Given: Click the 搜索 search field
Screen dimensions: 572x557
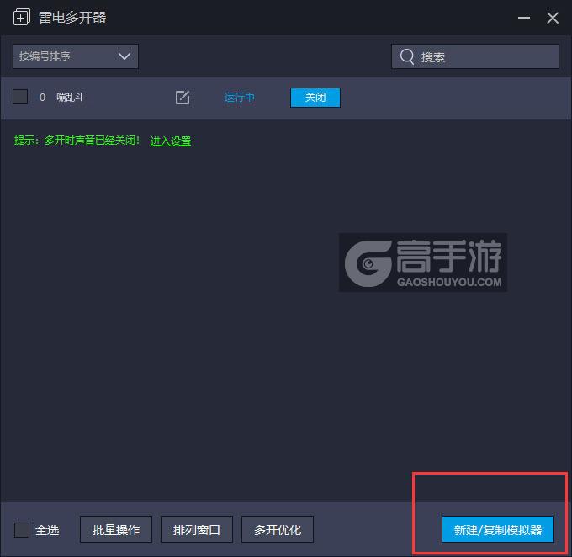Looking at the screenshot, I should (x=475, y=56).
